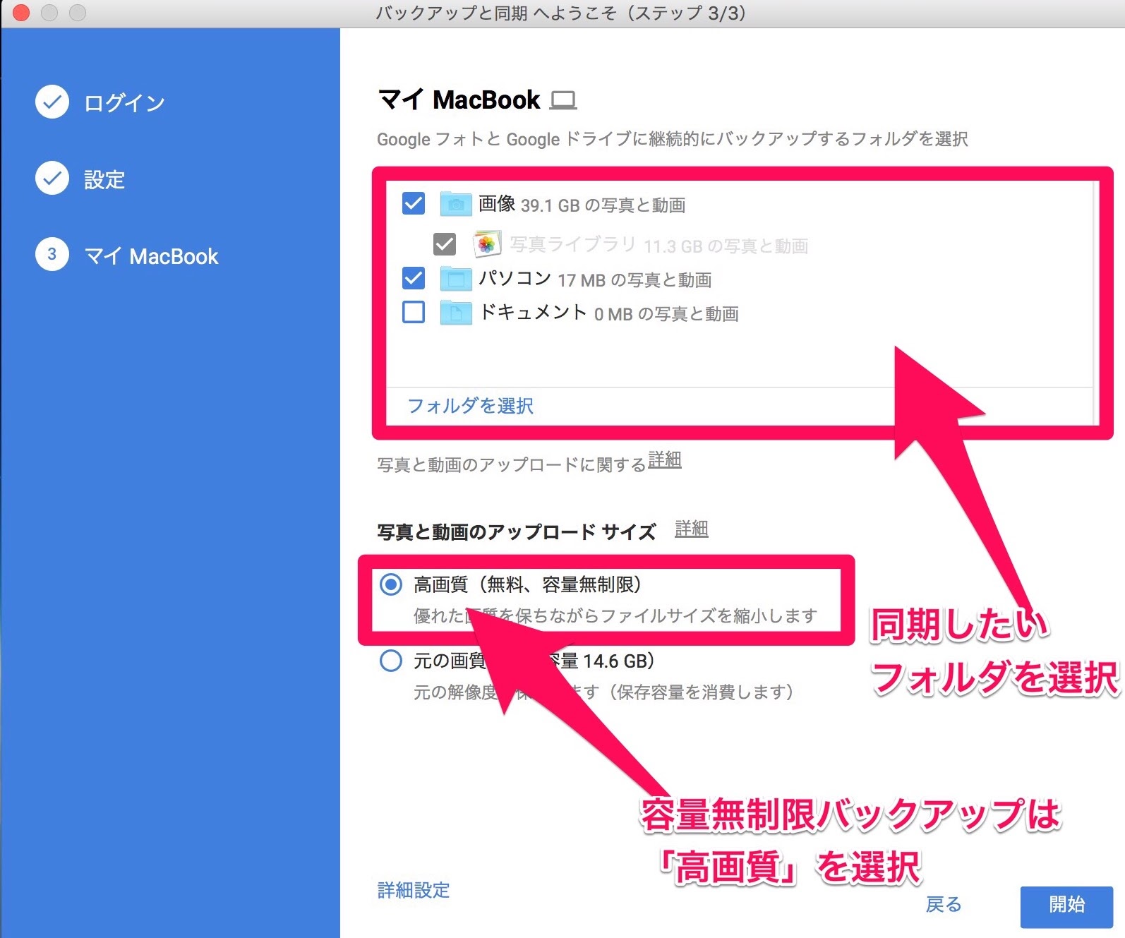Image resolution: width=1125 pixels, height=938 pixels.
Task: Select the 元の画質 upload size radio button
Action: pos(391,661)
